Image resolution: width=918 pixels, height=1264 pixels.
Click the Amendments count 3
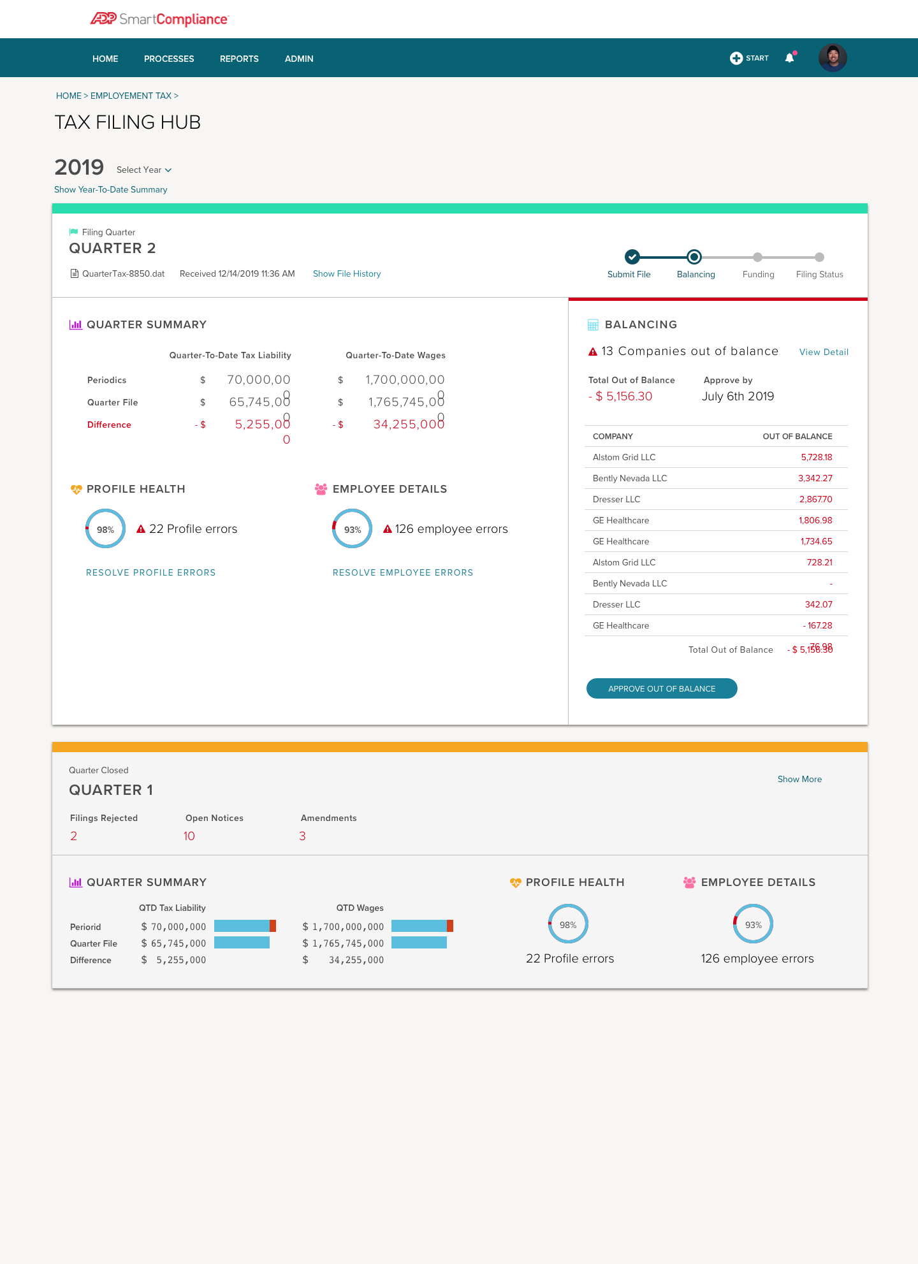(302, 836)
